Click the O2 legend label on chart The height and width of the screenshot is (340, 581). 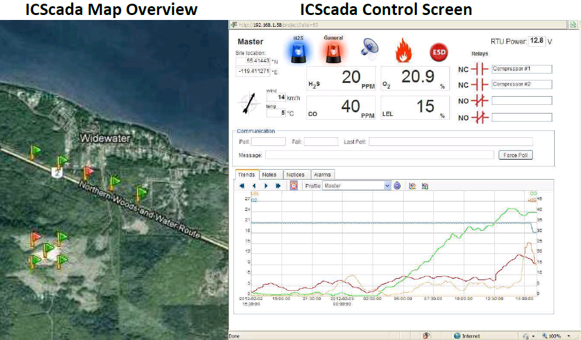(x=254, y=200)
